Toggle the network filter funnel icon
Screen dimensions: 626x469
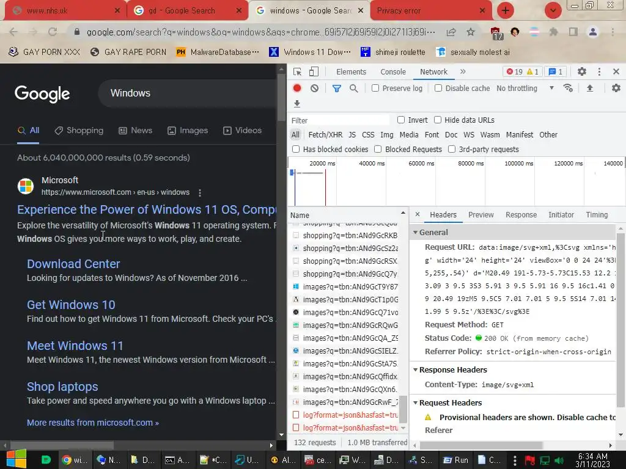(337, 88)
